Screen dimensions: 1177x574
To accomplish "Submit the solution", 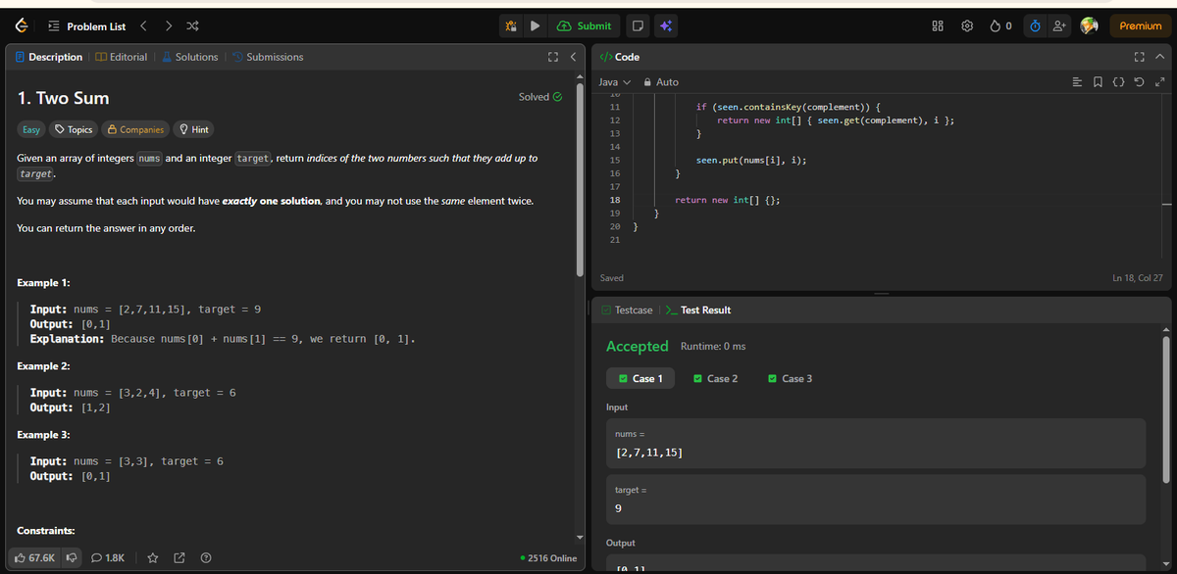I will click(585, 26).
